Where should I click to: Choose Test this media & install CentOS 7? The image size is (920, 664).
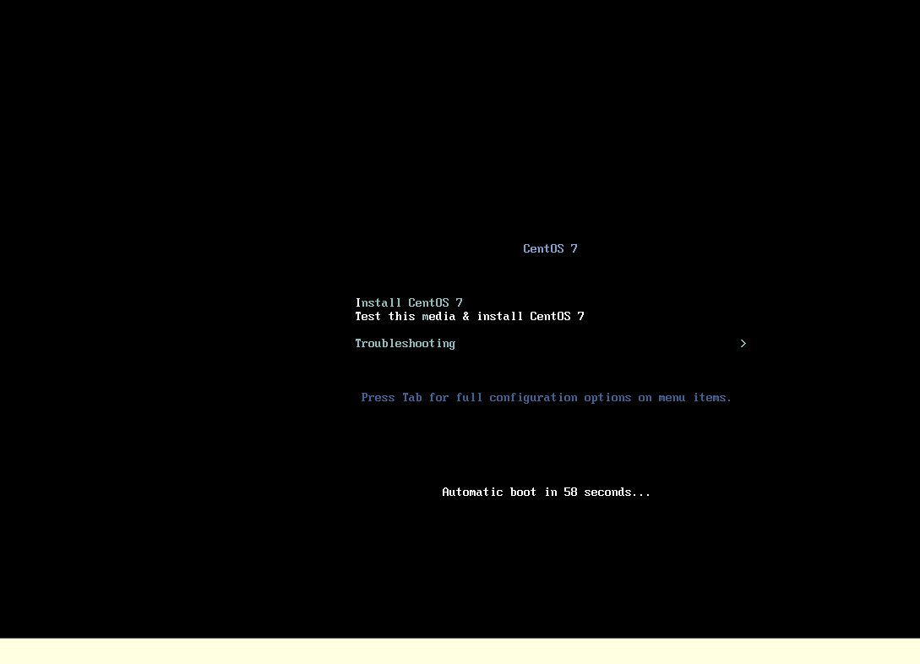pos(470,316)
